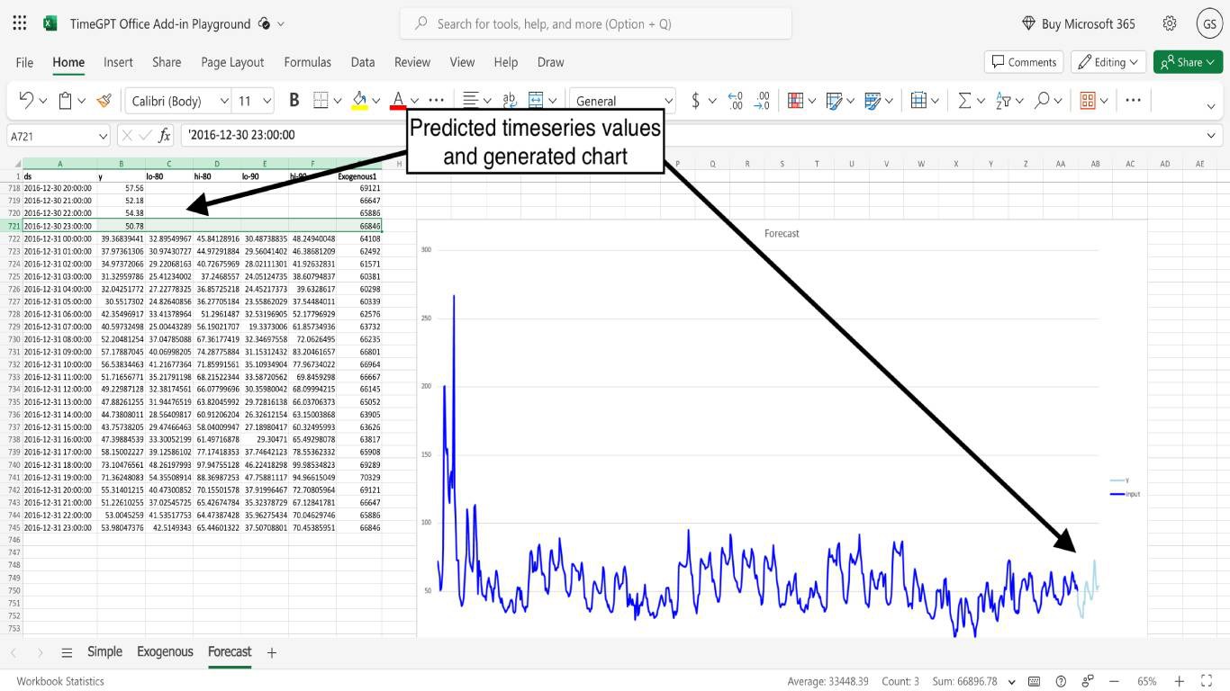
Task: Click the Borders grid icon
Action: [x=321, y=101]
